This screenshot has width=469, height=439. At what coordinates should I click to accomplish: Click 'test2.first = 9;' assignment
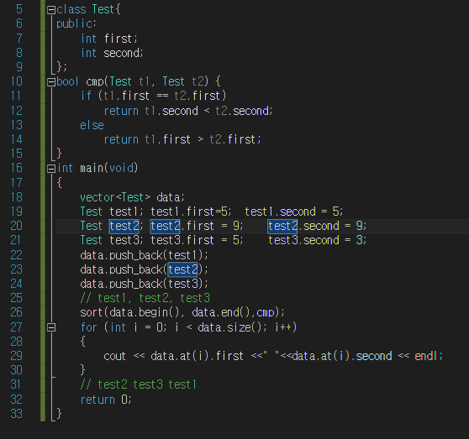[x=197, y=226]
